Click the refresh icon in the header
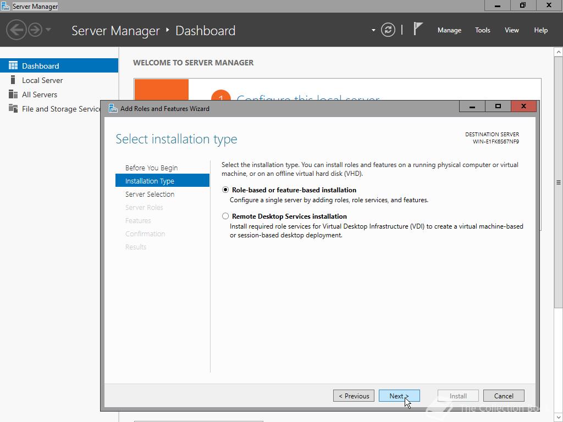 click(x=388, y=30)
